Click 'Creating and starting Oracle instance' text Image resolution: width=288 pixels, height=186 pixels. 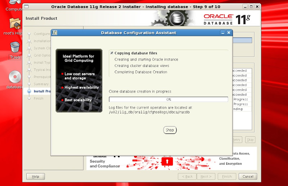(x=147, y=59)
